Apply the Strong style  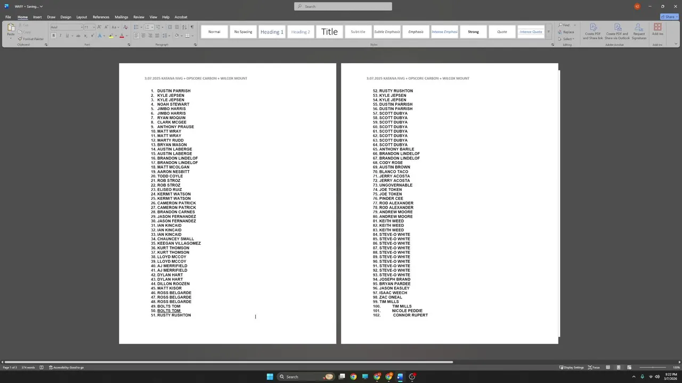[x=473, y=32]
